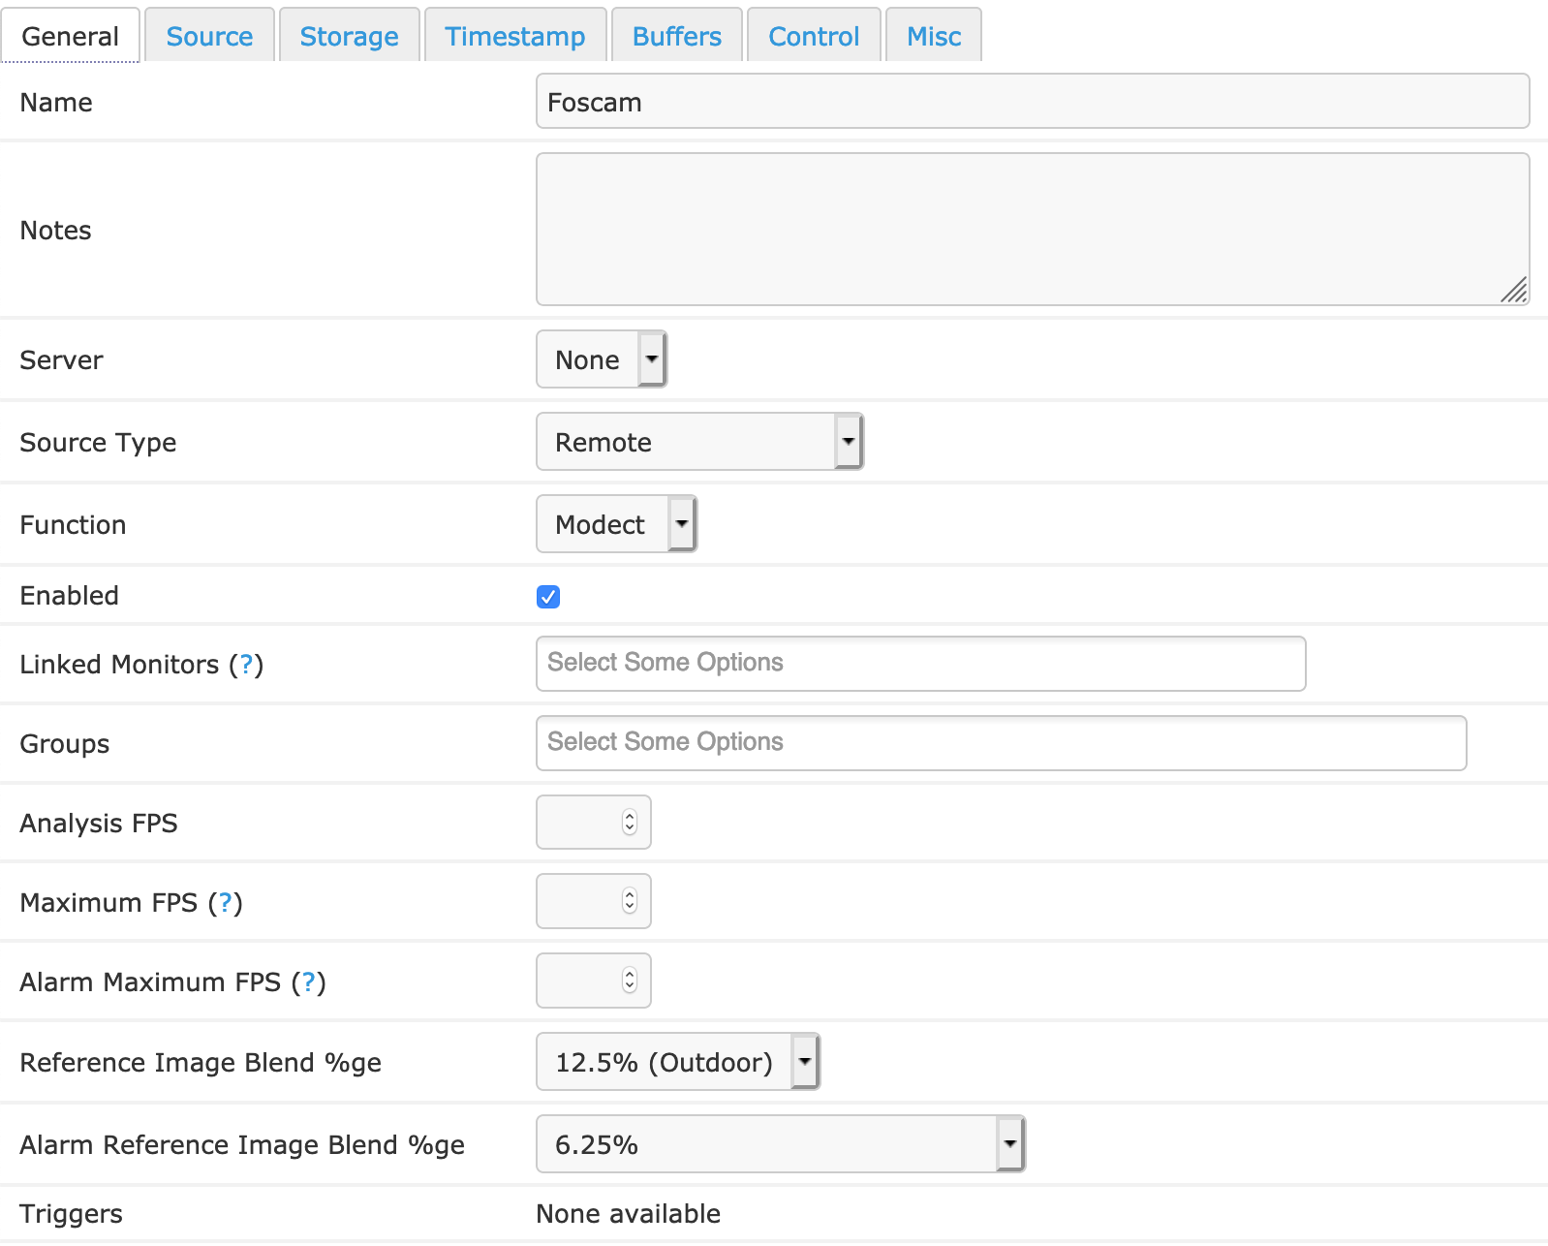Expand the Source Type dropdown
The width and height of the screenshot is (1548, 1246).
pyautogui.click(x=699, y=442)
